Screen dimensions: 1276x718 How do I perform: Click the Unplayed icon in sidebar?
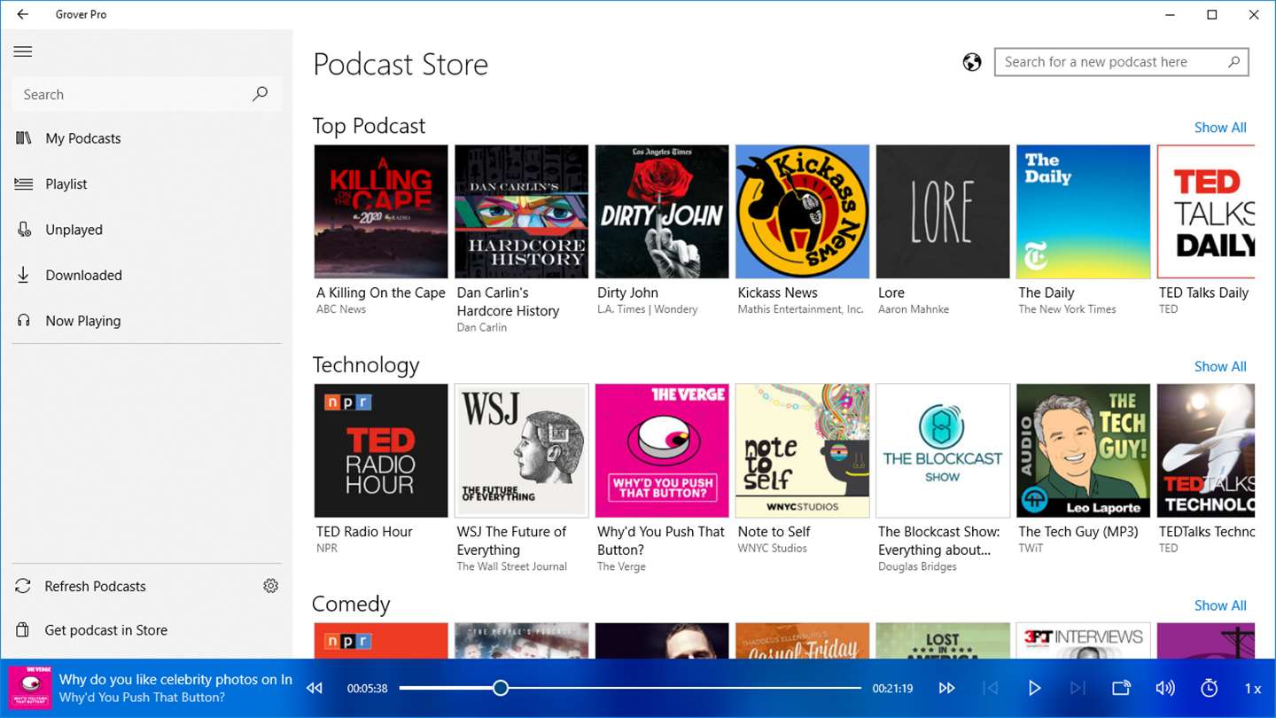24,230
